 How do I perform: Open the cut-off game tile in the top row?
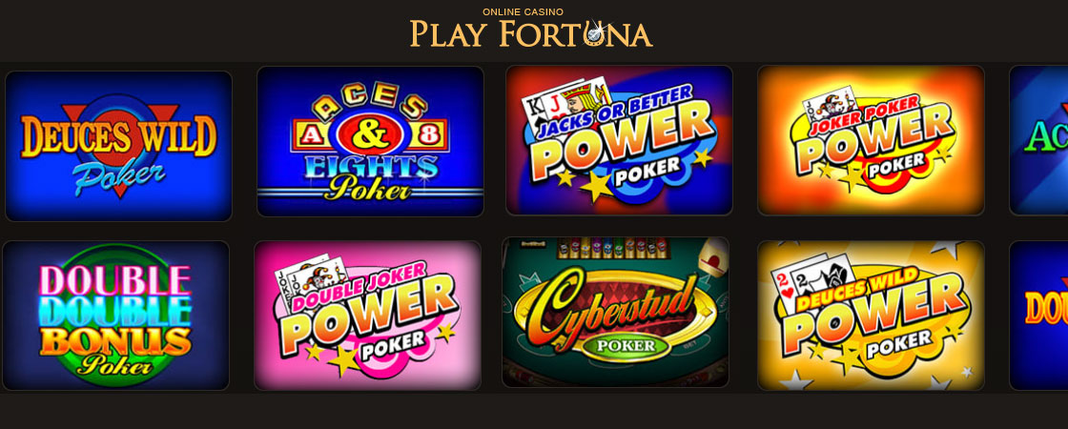[x=1038, y=140]
